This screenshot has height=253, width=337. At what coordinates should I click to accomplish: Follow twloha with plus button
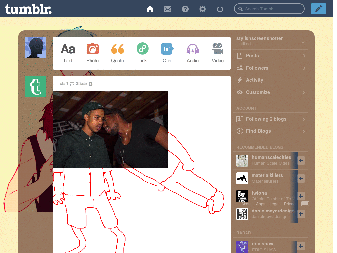pyautogui.click(x=301, y=196)
